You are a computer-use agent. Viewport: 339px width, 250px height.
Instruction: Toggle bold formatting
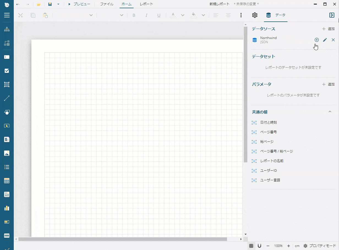[x=134, y=15]
